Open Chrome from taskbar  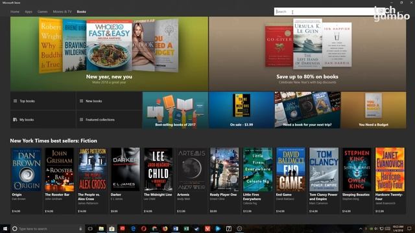[154, 228]
